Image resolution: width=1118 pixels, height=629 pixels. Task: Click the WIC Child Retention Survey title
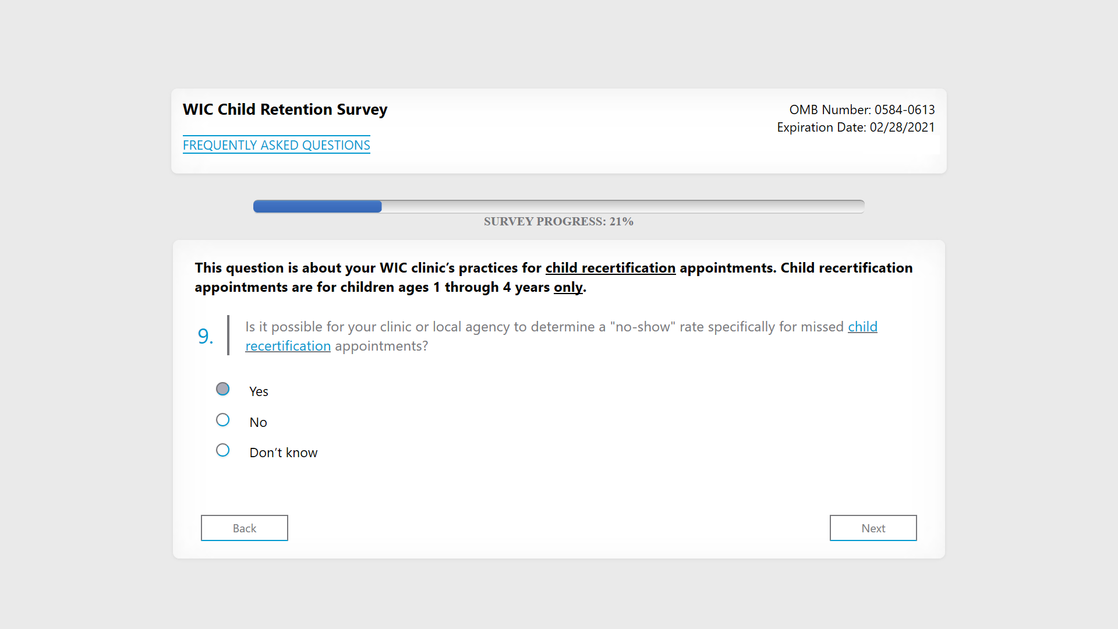click(x=285, y=109)
